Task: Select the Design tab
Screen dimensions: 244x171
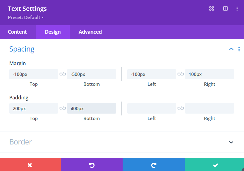Action: point(53,32)
